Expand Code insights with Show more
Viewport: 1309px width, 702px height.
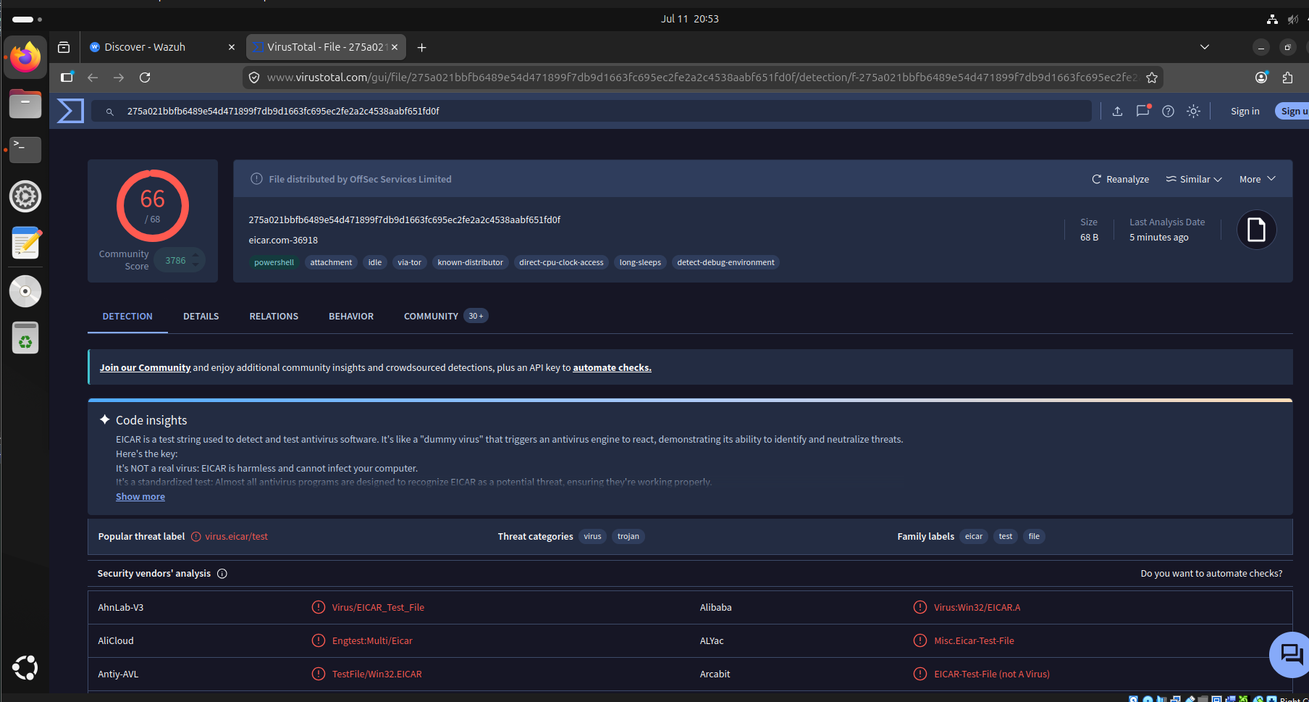pyautogui.click(x=140, y=497)
